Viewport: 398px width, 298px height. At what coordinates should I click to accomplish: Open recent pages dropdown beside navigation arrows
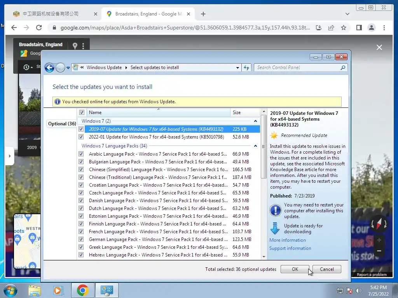coord(68,68)
